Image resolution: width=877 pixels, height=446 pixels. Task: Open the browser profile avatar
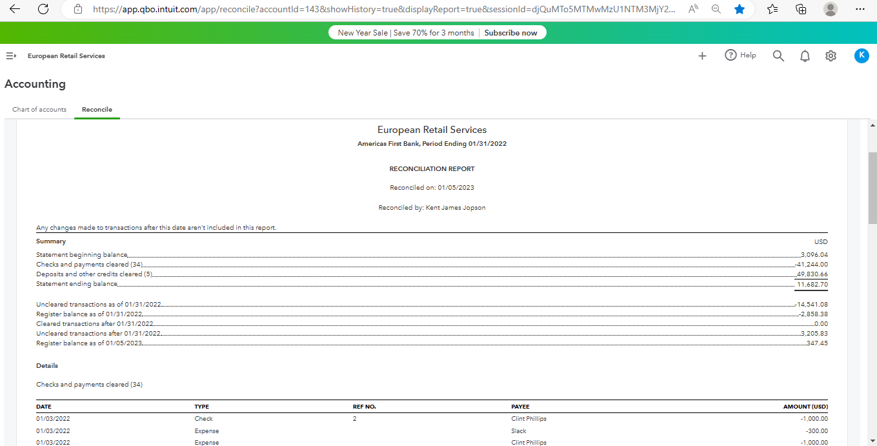click(831, 9)
